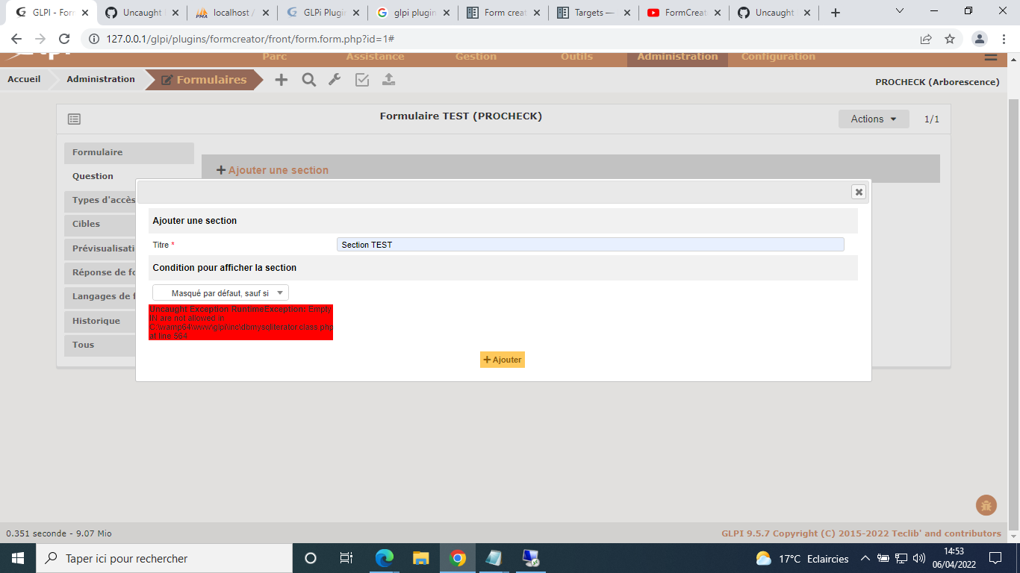1020x573 pixels.
Task: Navigate to Accueil via the breadcrumb link
Action: pyautogui.click(x=23, y=78)
